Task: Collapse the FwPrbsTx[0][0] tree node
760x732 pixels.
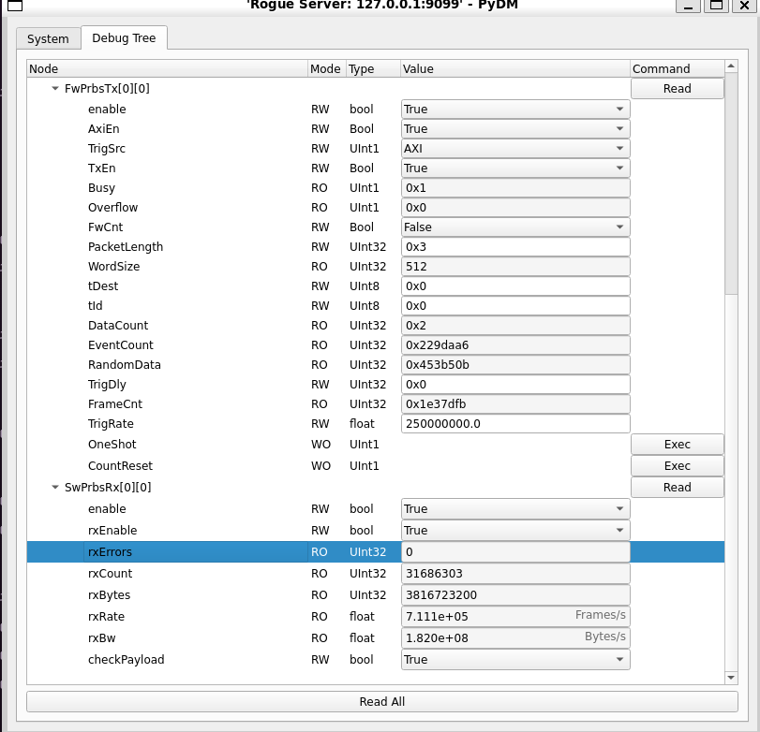Action: [55, 89]
